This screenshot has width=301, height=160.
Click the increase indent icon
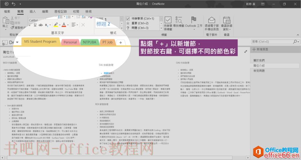coord(84,17)
